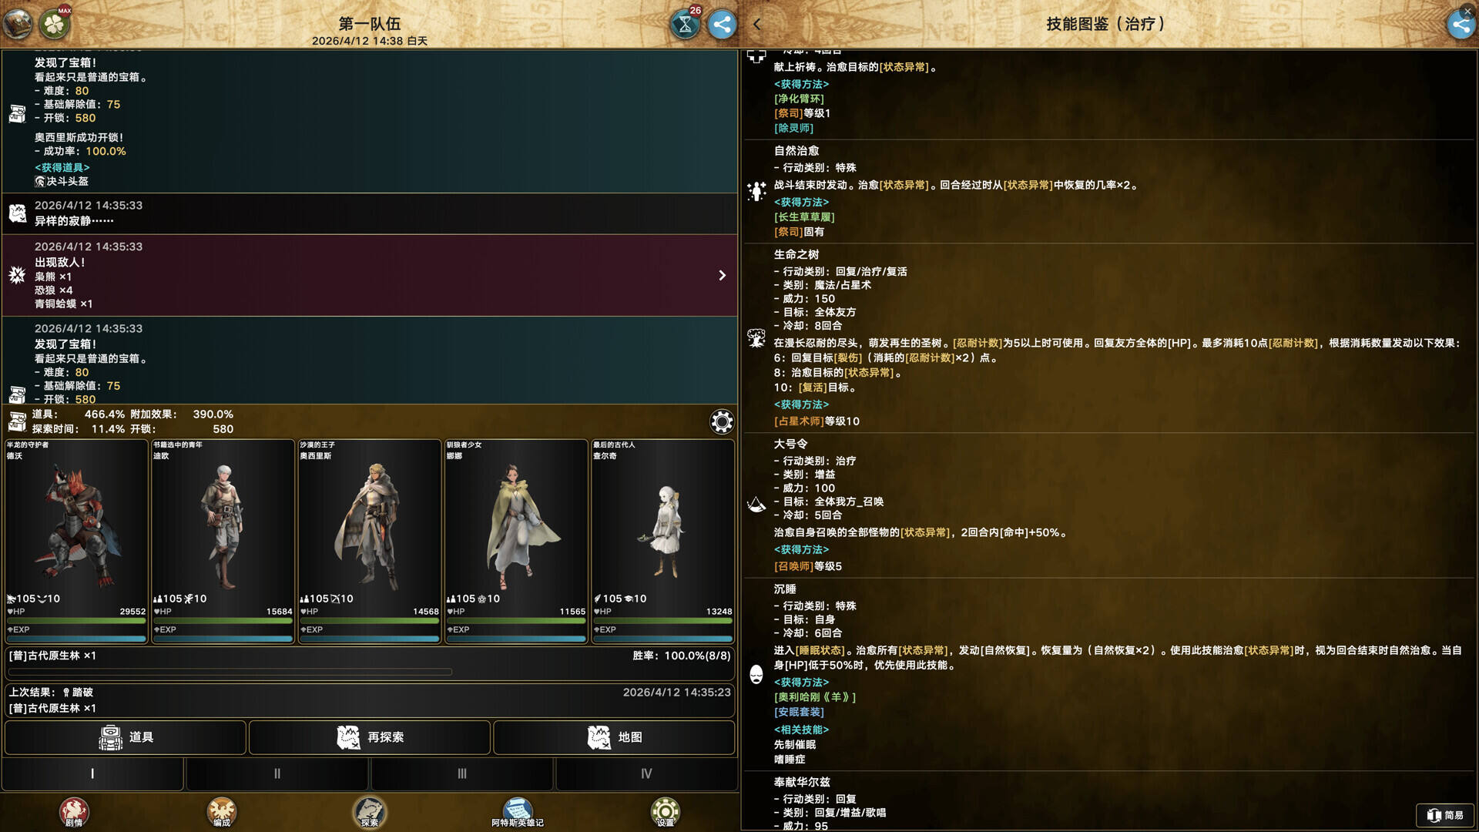Expand the 出现敌人 battle log entry
The image size is (1479, 832).
[x=722, y=275]
